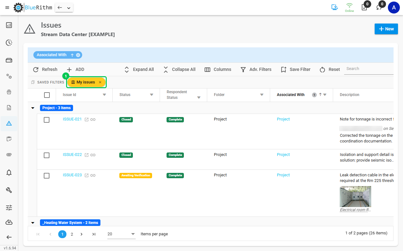
Task: Copy link icon for ISSUE-022
Action: click(x=93, y=155)
